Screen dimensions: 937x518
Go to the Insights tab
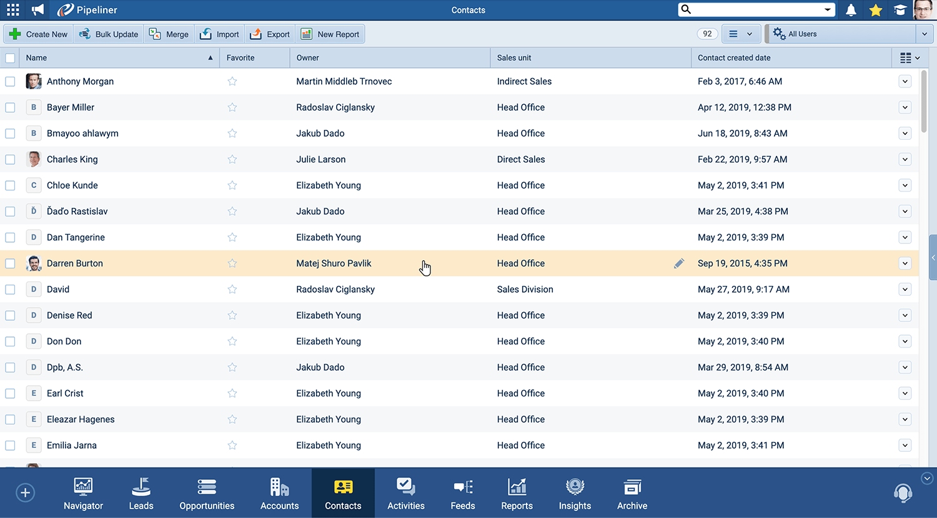click(x=575, y=494)
